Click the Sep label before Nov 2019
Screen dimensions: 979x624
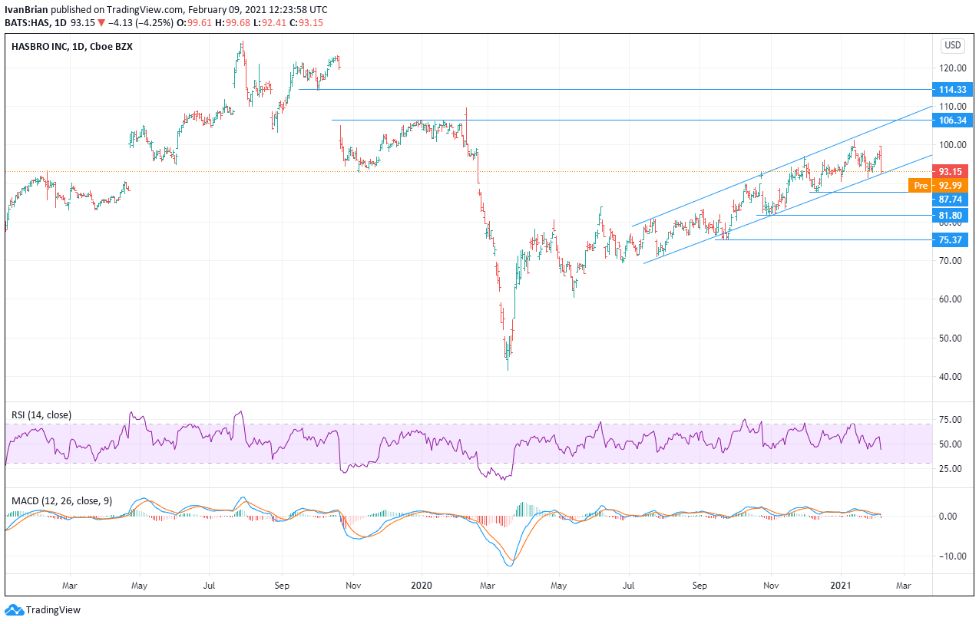(x=281, y=585)
